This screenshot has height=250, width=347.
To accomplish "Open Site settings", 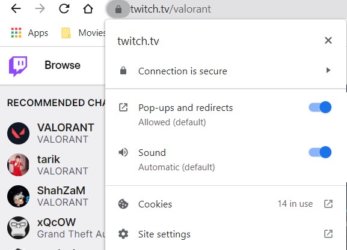I will [226, 234].
